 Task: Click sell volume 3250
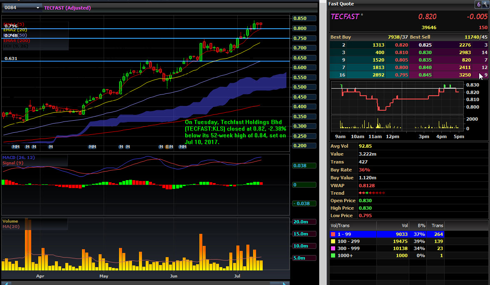pyautogui.click(x=465, y=75)
